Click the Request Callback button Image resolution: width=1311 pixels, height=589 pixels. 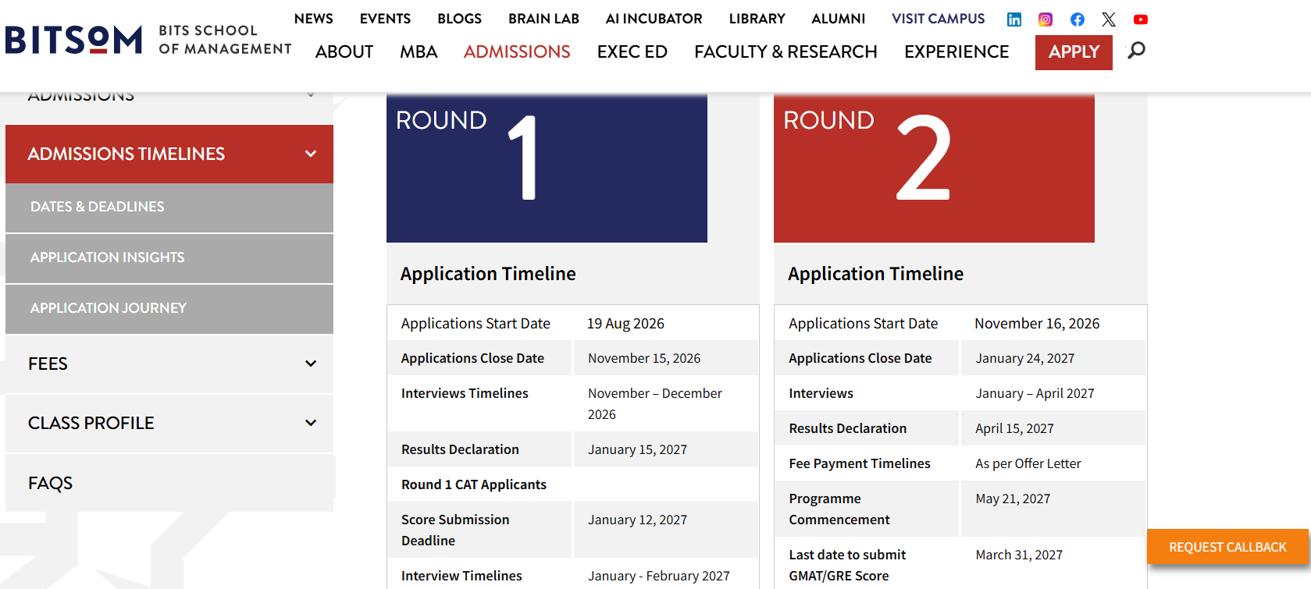[x=1227, y=547]
